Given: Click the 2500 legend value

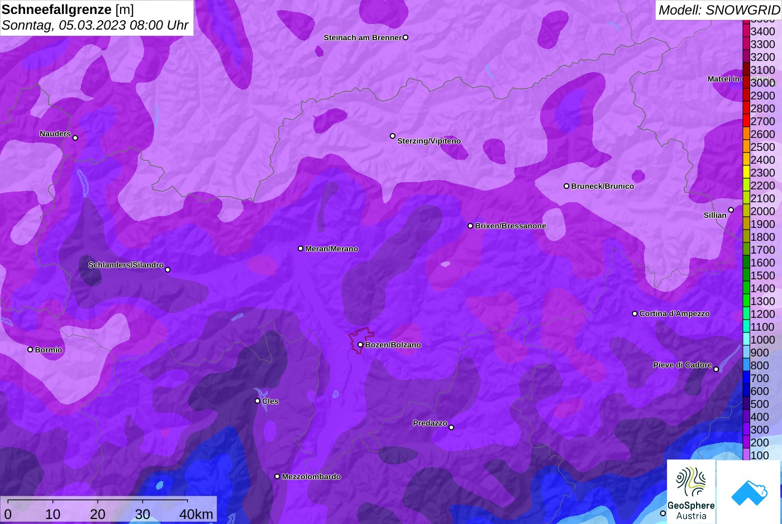Looking at the screenshot, I should point(762,147).
